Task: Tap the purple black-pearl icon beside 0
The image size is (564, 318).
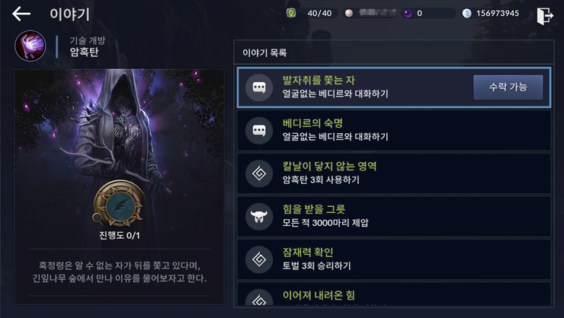Action: (x=408, y=13)
